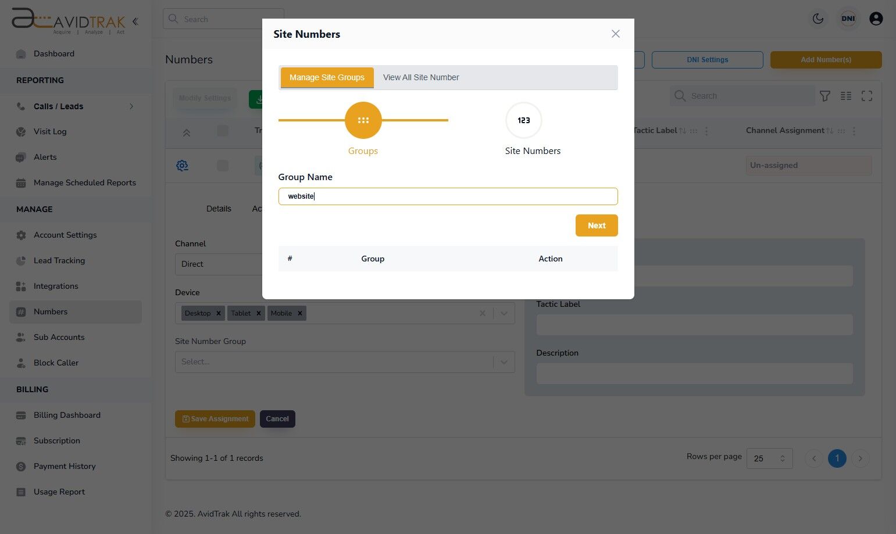This screenshot has height=534, width=896.
Task: Expand the table with the fullscreen icon
Action: pos(867,96)
